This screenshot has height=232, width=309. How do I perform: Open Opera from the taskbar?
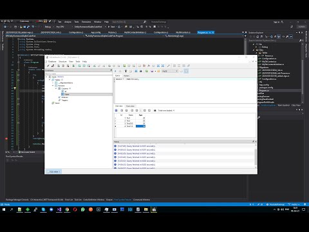pos(75,209)
